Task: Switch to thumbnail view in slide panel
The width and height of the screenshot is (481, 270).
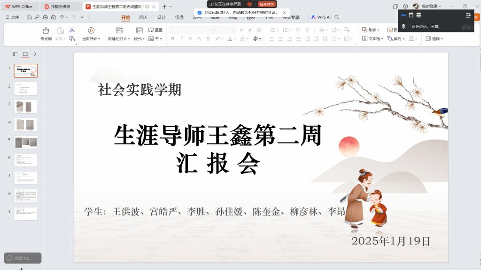Action: click(25, 54)
